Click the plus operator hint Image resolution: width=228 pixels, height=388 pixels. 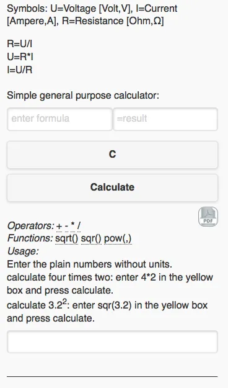[x=59, y=226]
